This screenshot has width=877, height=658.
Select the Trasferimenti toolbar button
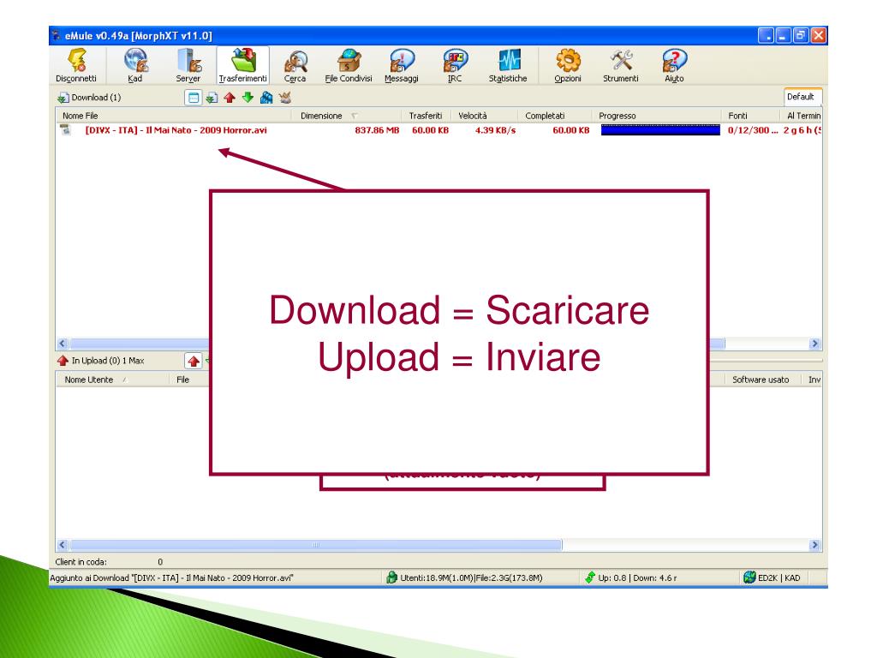242,65
